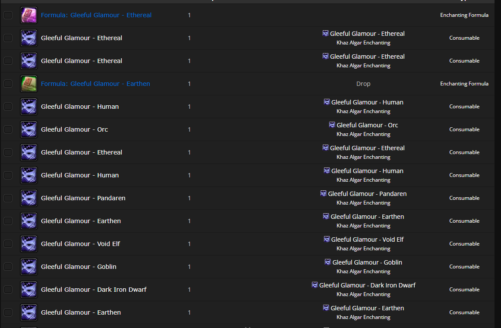Click the Consumable type in the Dark Iron Dwarf row

click(464, 290)
